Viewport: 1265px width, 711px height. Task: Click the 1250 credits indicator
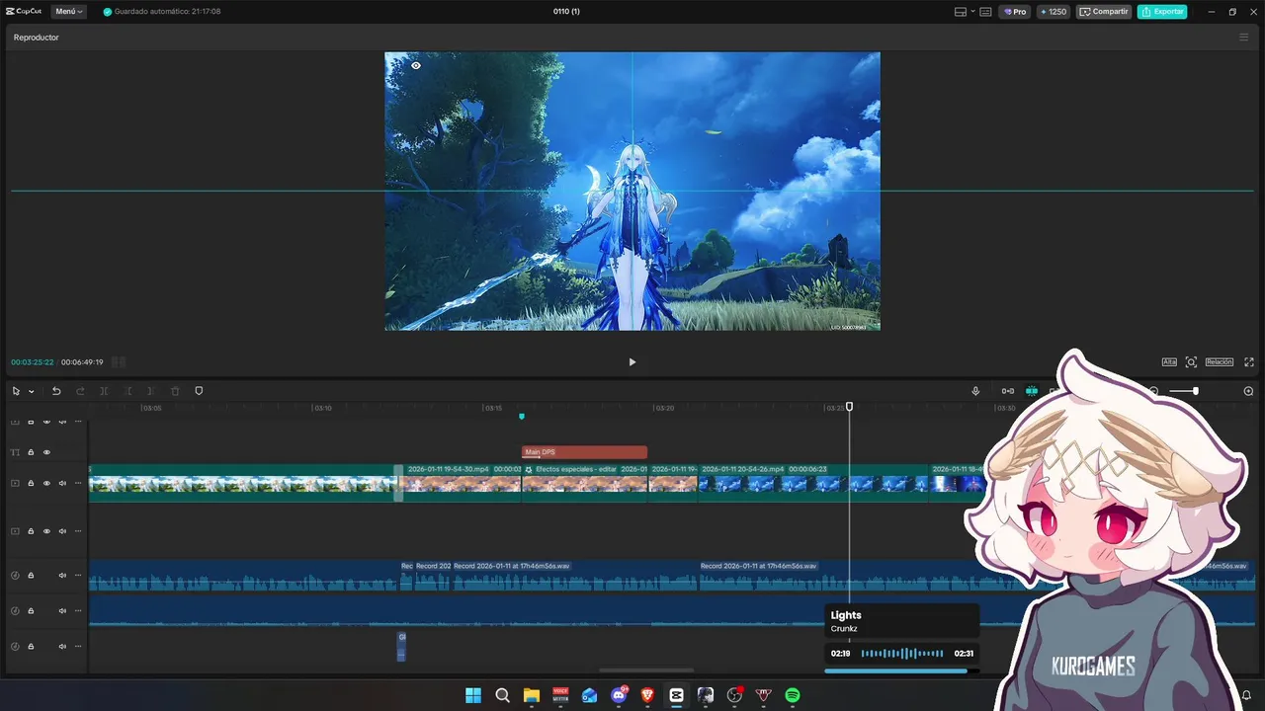click(x=1054, y=12)
